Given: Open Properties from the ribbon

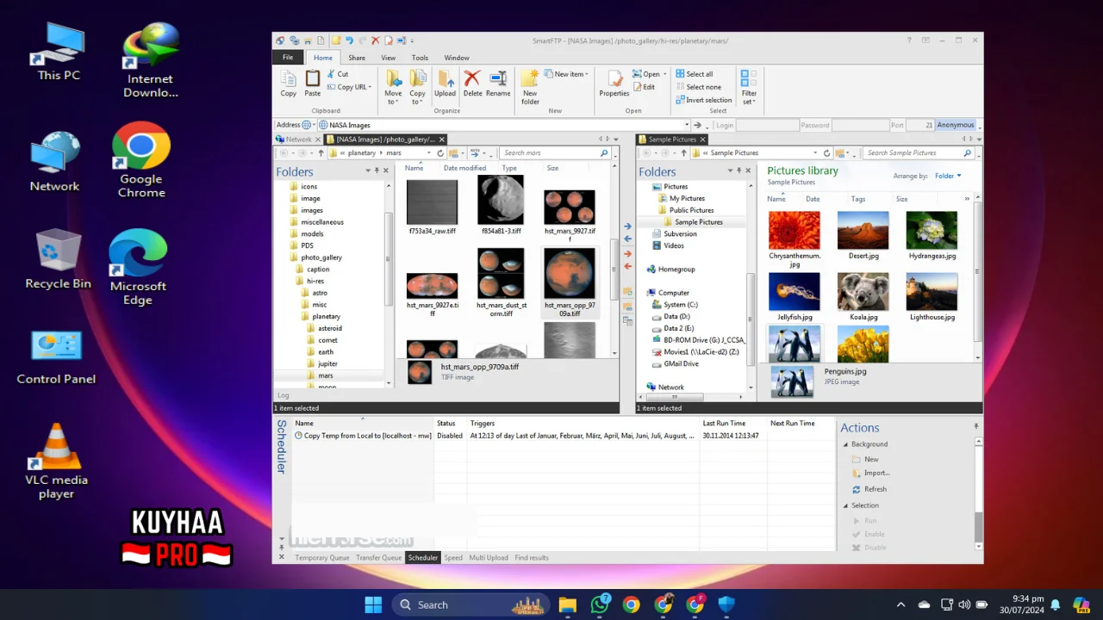Looking at the screenshot, I should click(614, 84).
